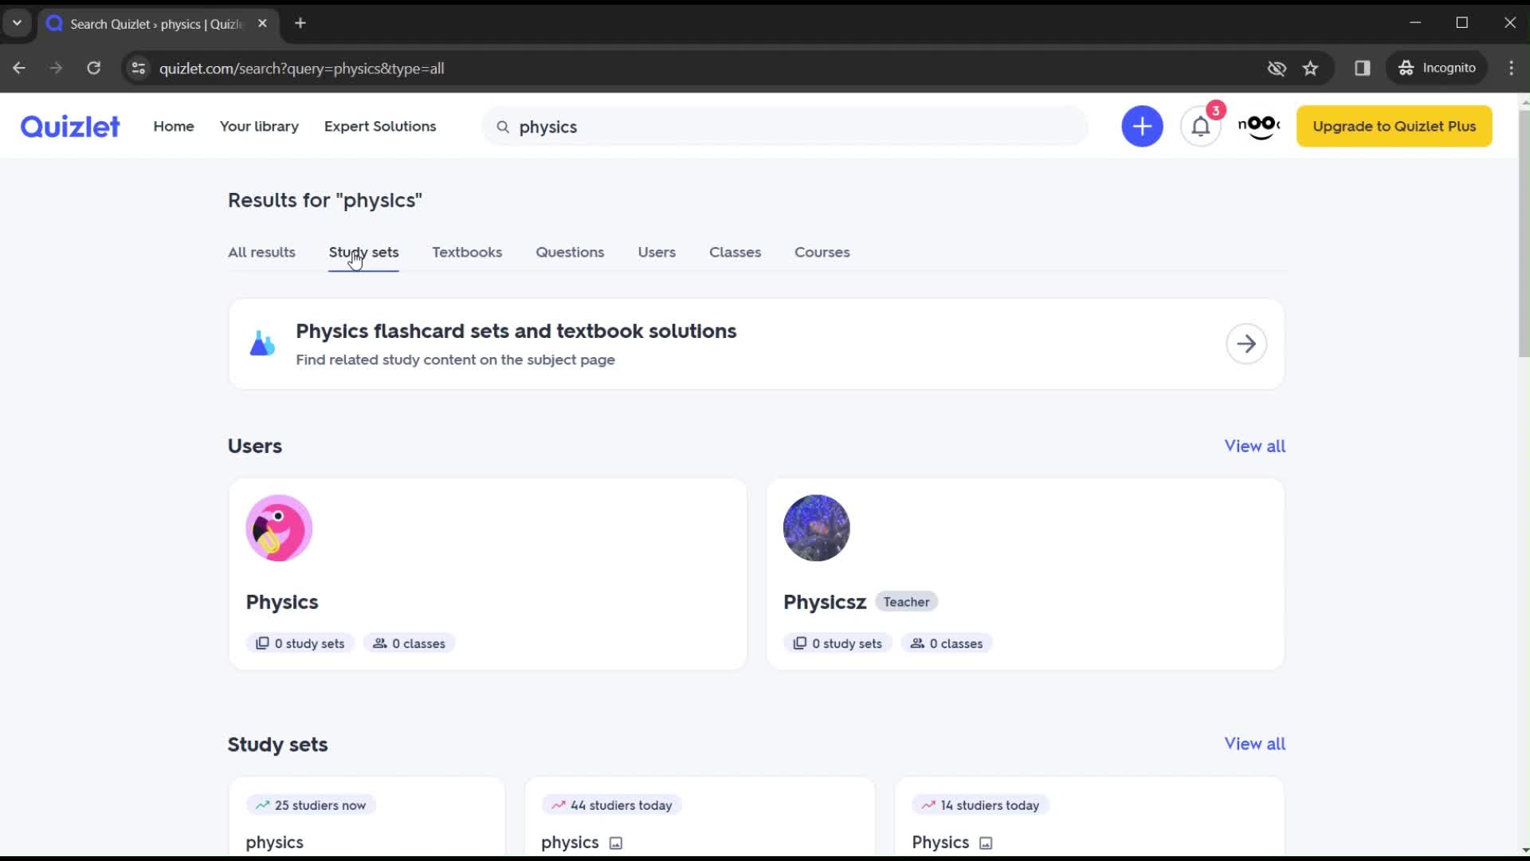Image resolution: width=1530 pixels, height=861 pixels.
Task: Open the Chrome three-dot menu
Action: pos(1511,68)
